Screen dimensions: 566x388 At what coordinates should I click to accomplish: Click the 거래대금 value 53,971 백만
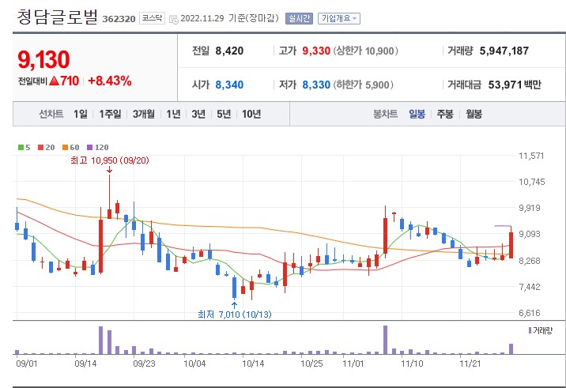[515, 85]
